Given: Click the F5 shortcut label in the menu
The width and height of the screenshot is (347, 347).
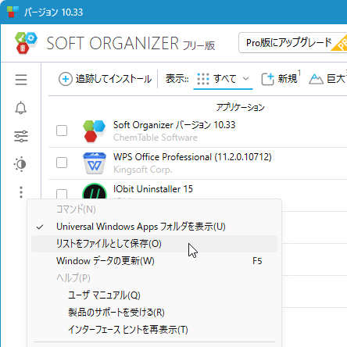Looking at the screenshot, I should [x=257, y=261].
